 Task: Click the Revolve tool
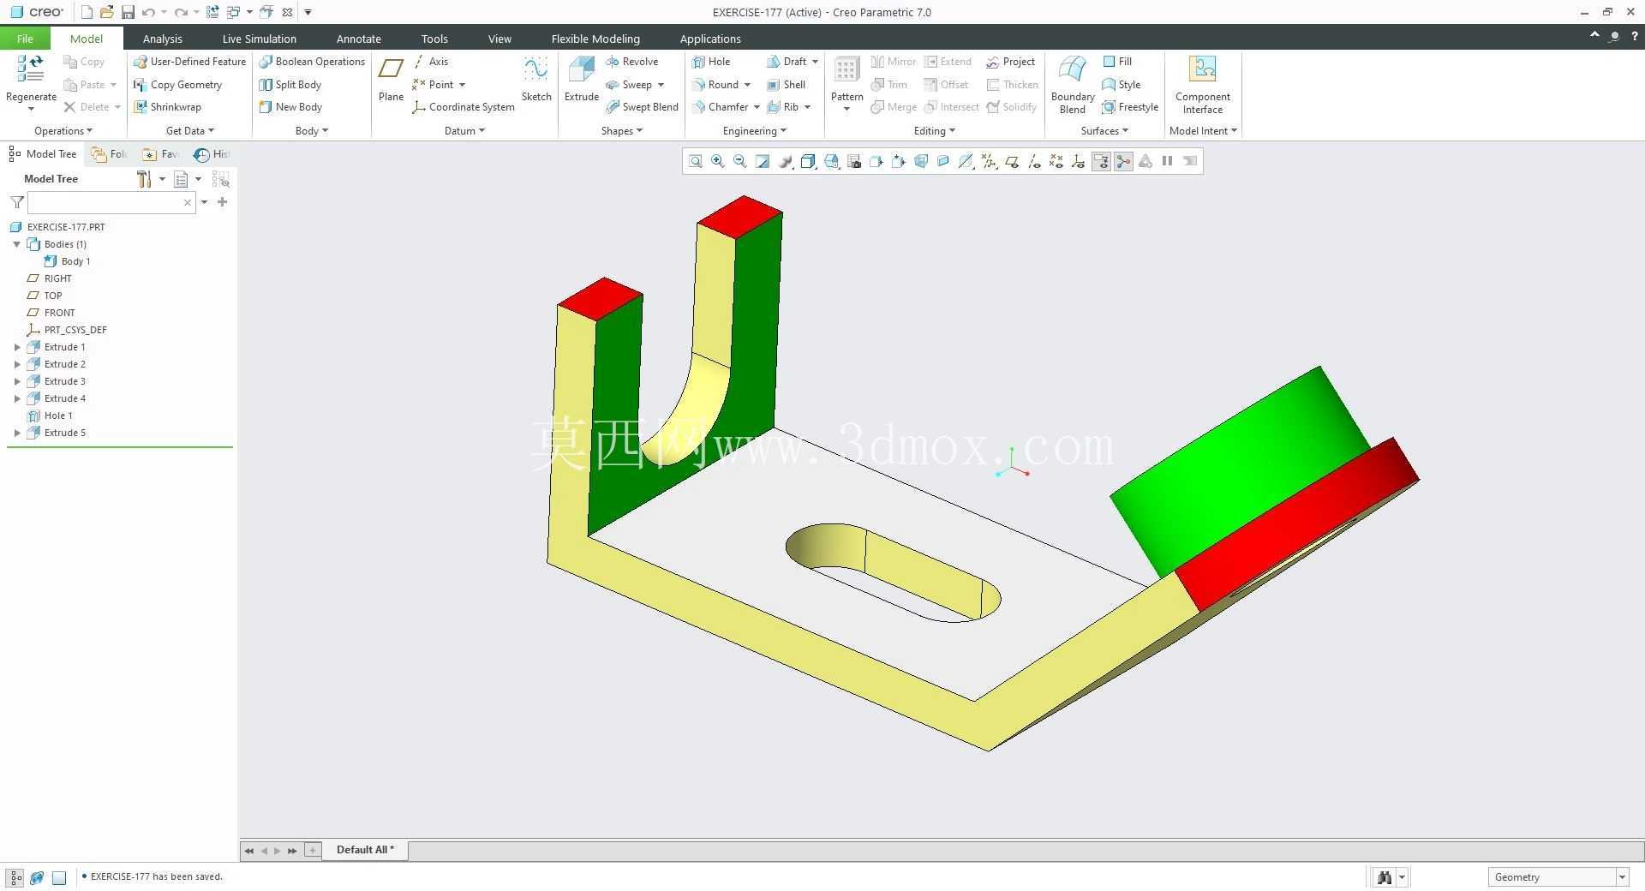631,62
